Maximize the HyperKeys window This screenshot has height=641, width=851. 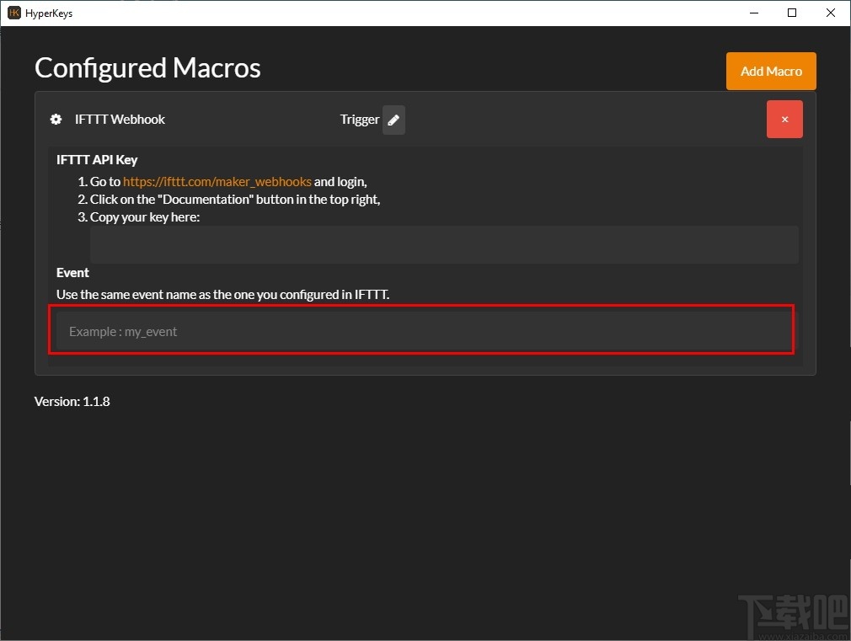[792, 13]
